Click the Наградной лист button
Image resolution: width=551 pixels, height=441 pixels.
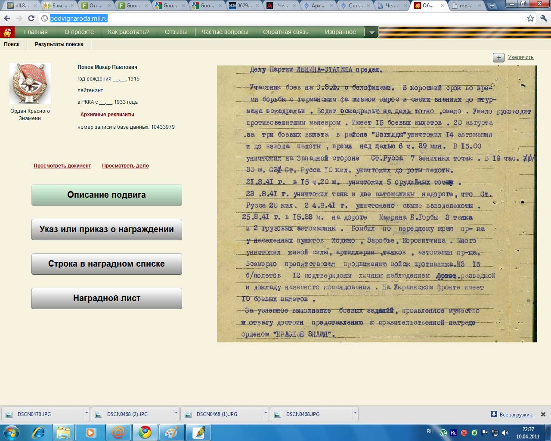(106, 298)
